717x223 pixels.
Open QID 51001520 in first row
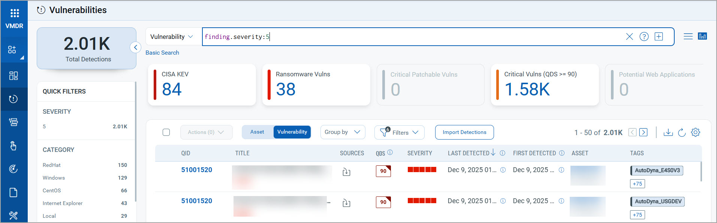pyautogui.click(x=197, y=170)
